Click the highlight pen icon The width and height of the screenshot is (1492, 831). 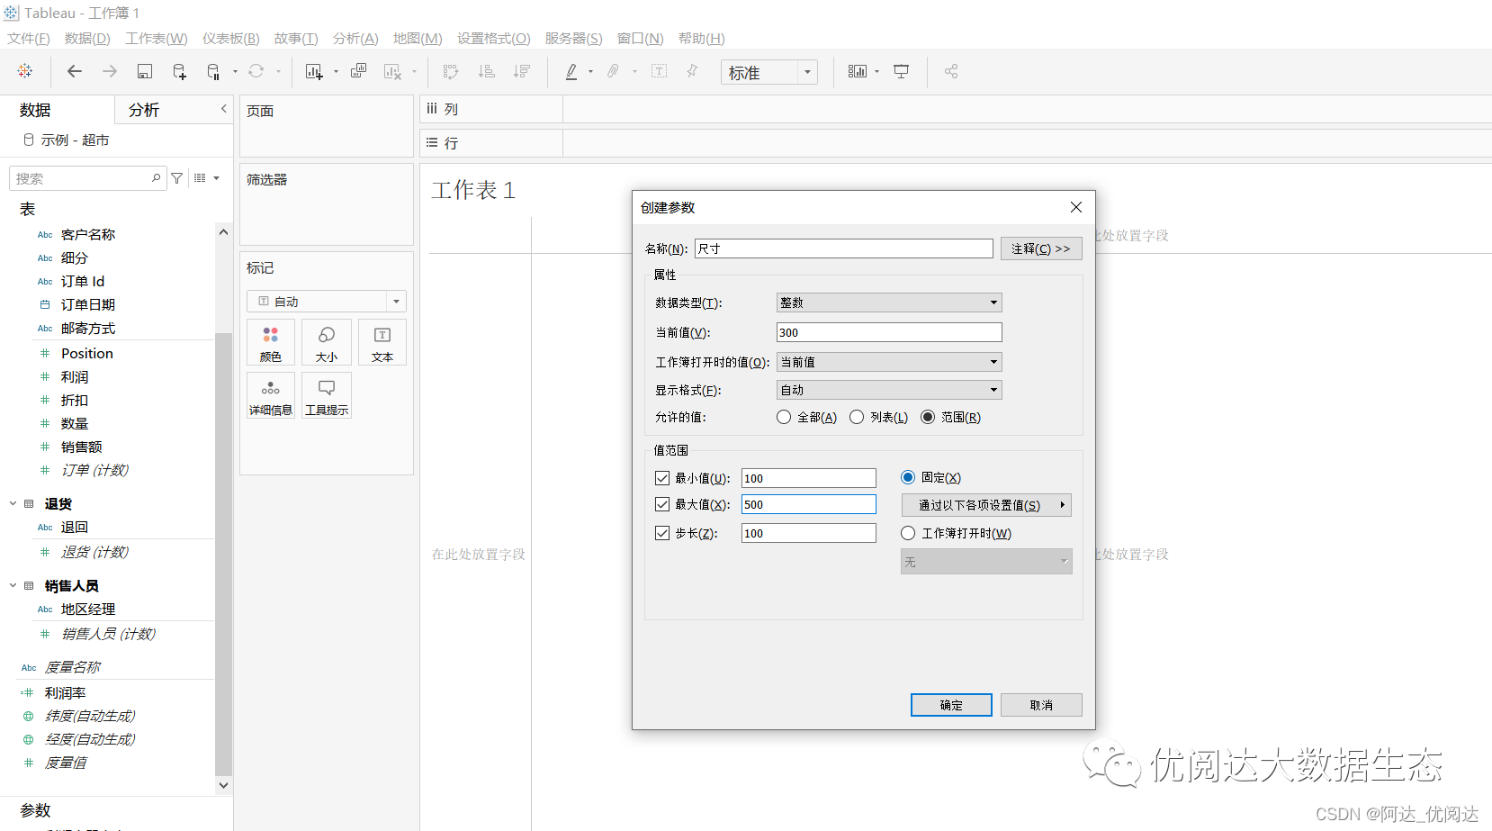click(x=571, y=71)
